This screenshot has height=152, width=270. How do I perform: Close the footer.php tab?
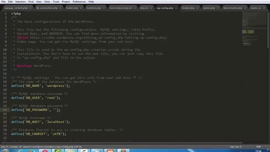(81, 8)
